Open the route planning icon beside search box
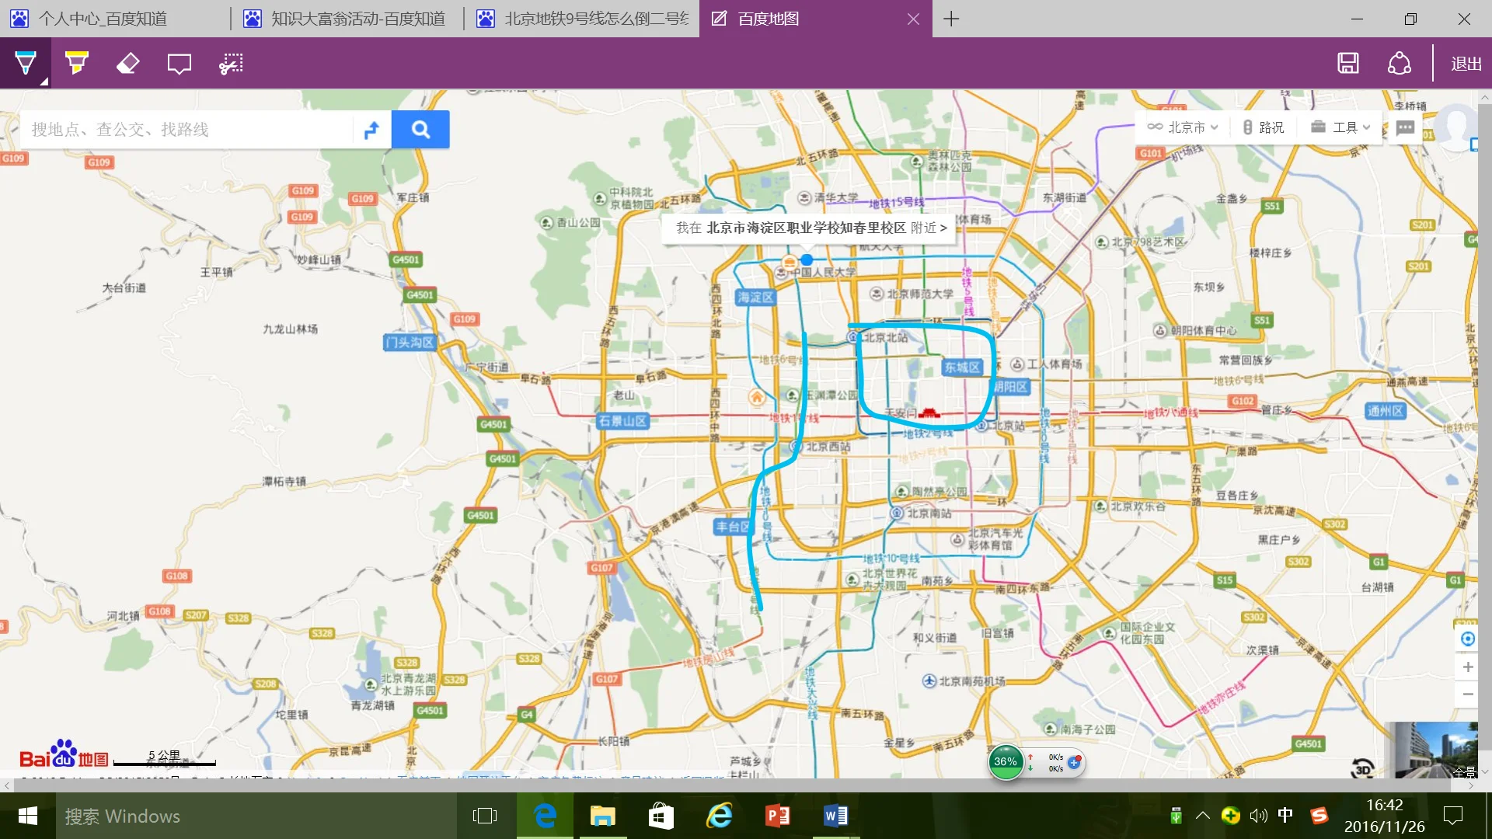Viewport: 1492px width, 839px height. coord(371,129)
